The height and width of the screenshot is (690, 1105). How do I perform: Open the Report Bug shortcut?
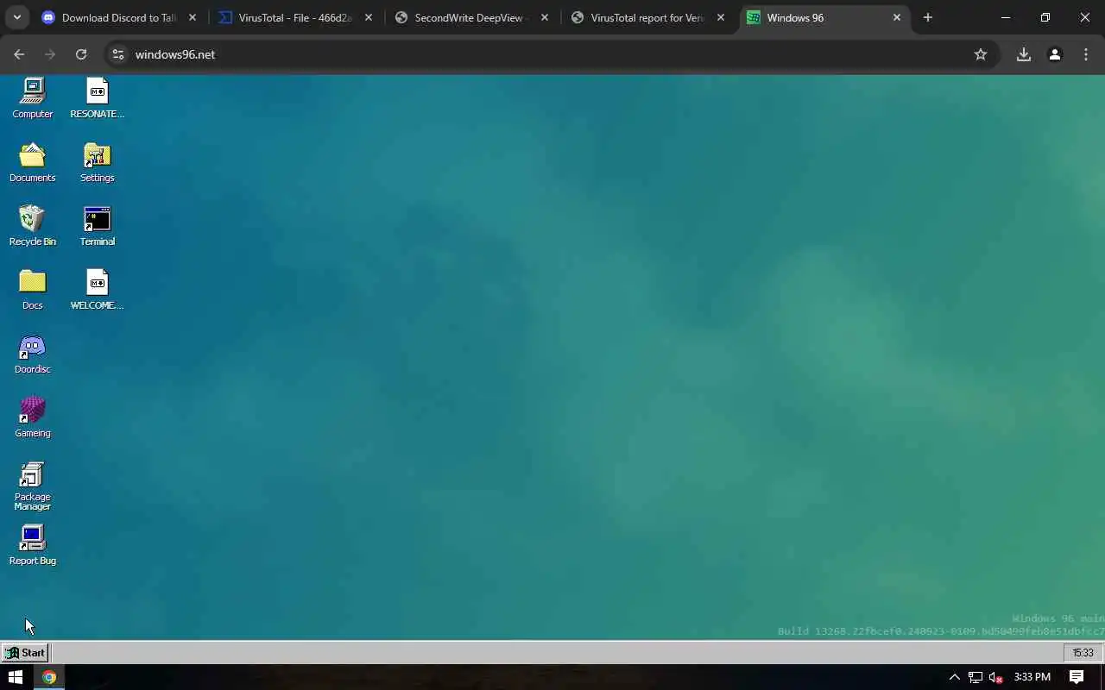(33, 545)
